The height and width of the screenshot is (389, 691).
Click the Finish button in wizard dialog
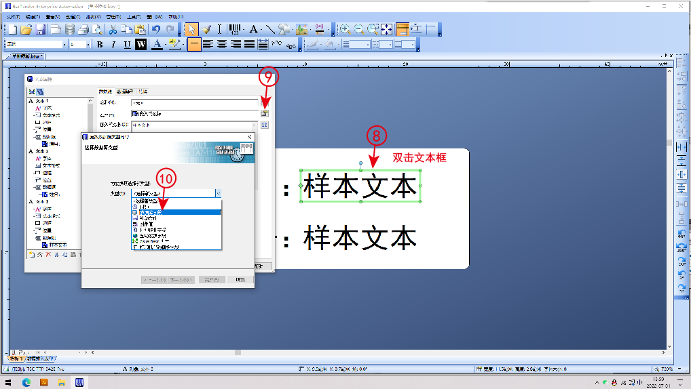click(212, 279)
